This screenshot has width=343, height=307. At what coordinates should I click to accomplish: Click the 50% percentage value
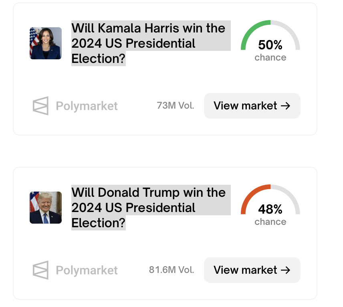click(x=270, y=45)
